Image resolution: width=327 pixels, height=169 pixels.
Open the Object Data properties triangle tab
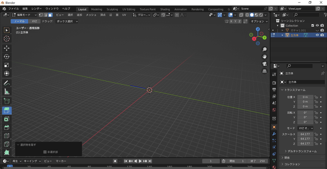pos(274,160)
